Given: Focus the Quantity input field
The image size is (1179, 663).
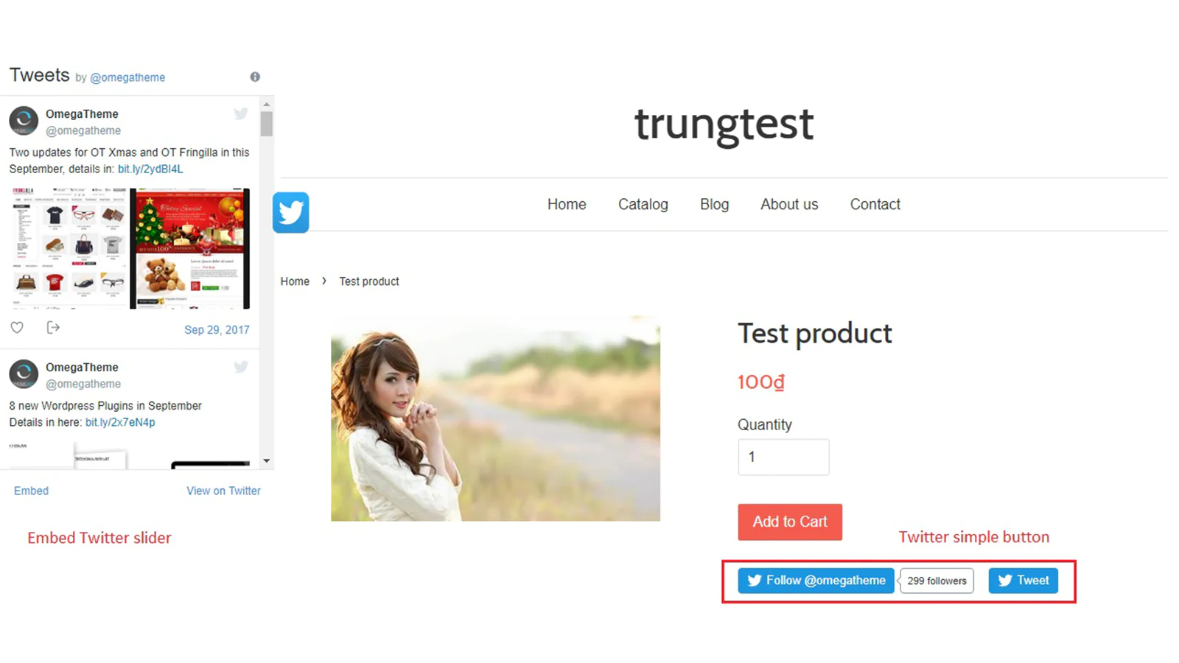Looking at the screenshot, I should point(783,457).
